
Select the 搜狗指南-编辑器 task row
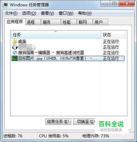[68, 53]
